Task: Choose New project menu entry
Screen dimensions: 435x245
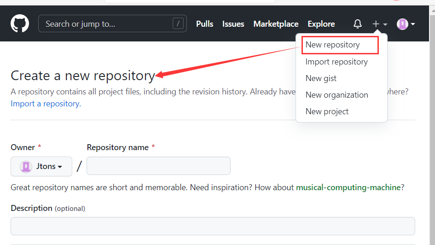Action: click(327, 111)
